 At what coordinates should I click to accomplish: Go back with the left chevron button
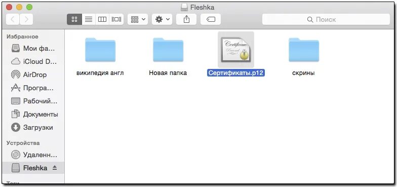(x=13, y=19)
